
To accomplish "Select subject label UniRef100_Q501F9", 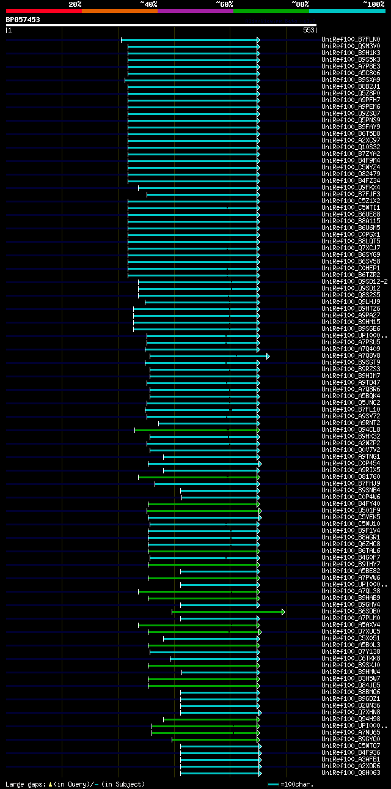I will (x=351, y=511).
